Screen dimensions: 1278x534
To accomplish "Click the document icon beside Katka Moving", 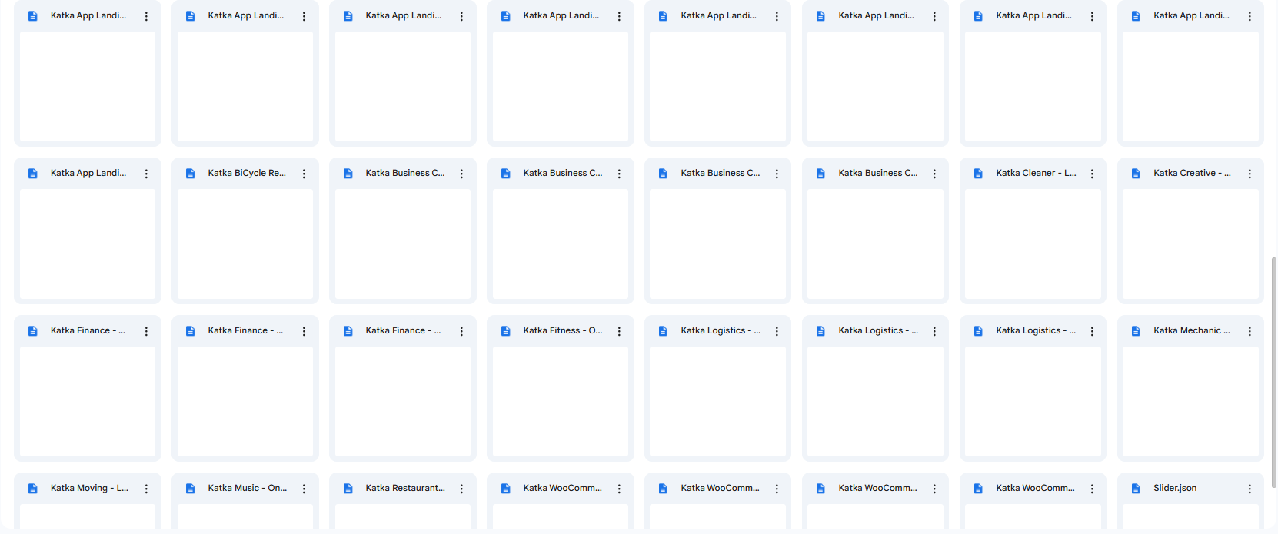I will pyautogui.click(x=33, y=489).
